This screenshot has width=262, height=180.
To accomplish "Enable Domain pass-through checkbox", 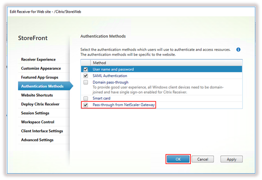I will pos(86,82).
